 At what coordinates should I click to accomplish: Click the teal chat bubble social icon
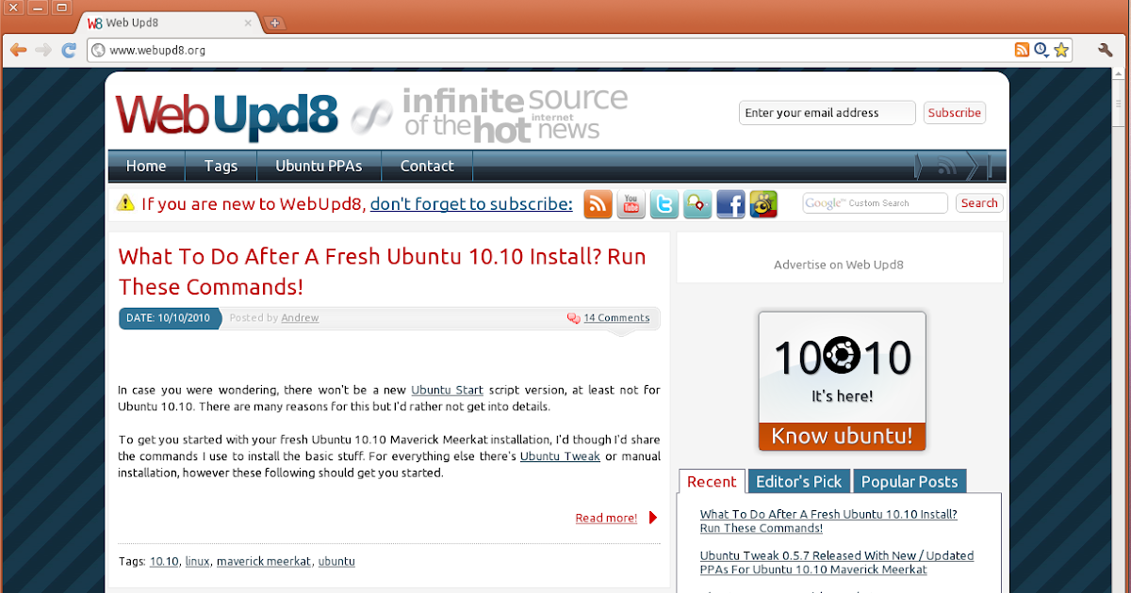pos(697,203)
